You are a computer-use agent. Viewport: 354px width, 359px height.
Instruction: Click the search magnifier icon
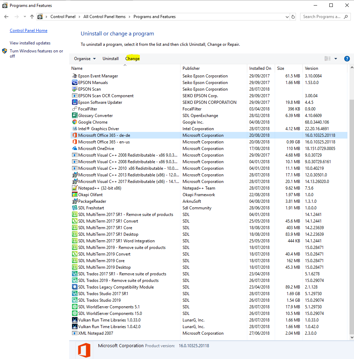coord(346,17)
